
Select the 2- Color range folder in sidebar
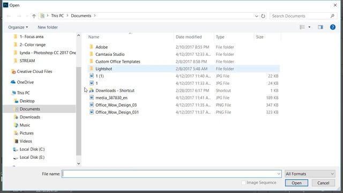[x=33, y=44]
